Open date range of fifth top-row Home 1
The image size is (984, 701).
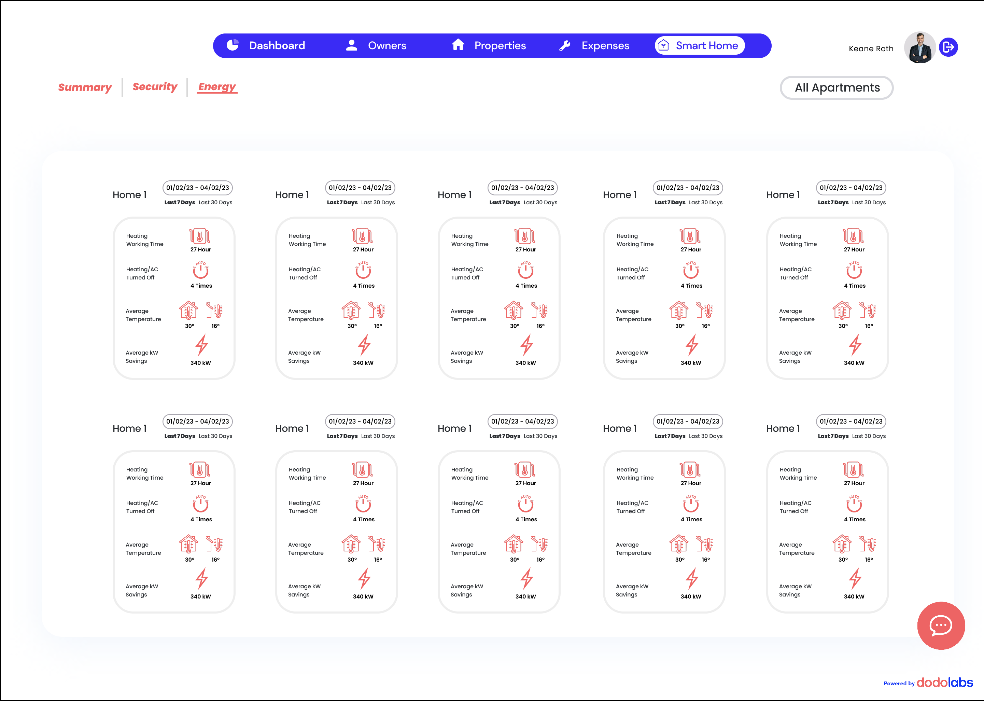851,188
